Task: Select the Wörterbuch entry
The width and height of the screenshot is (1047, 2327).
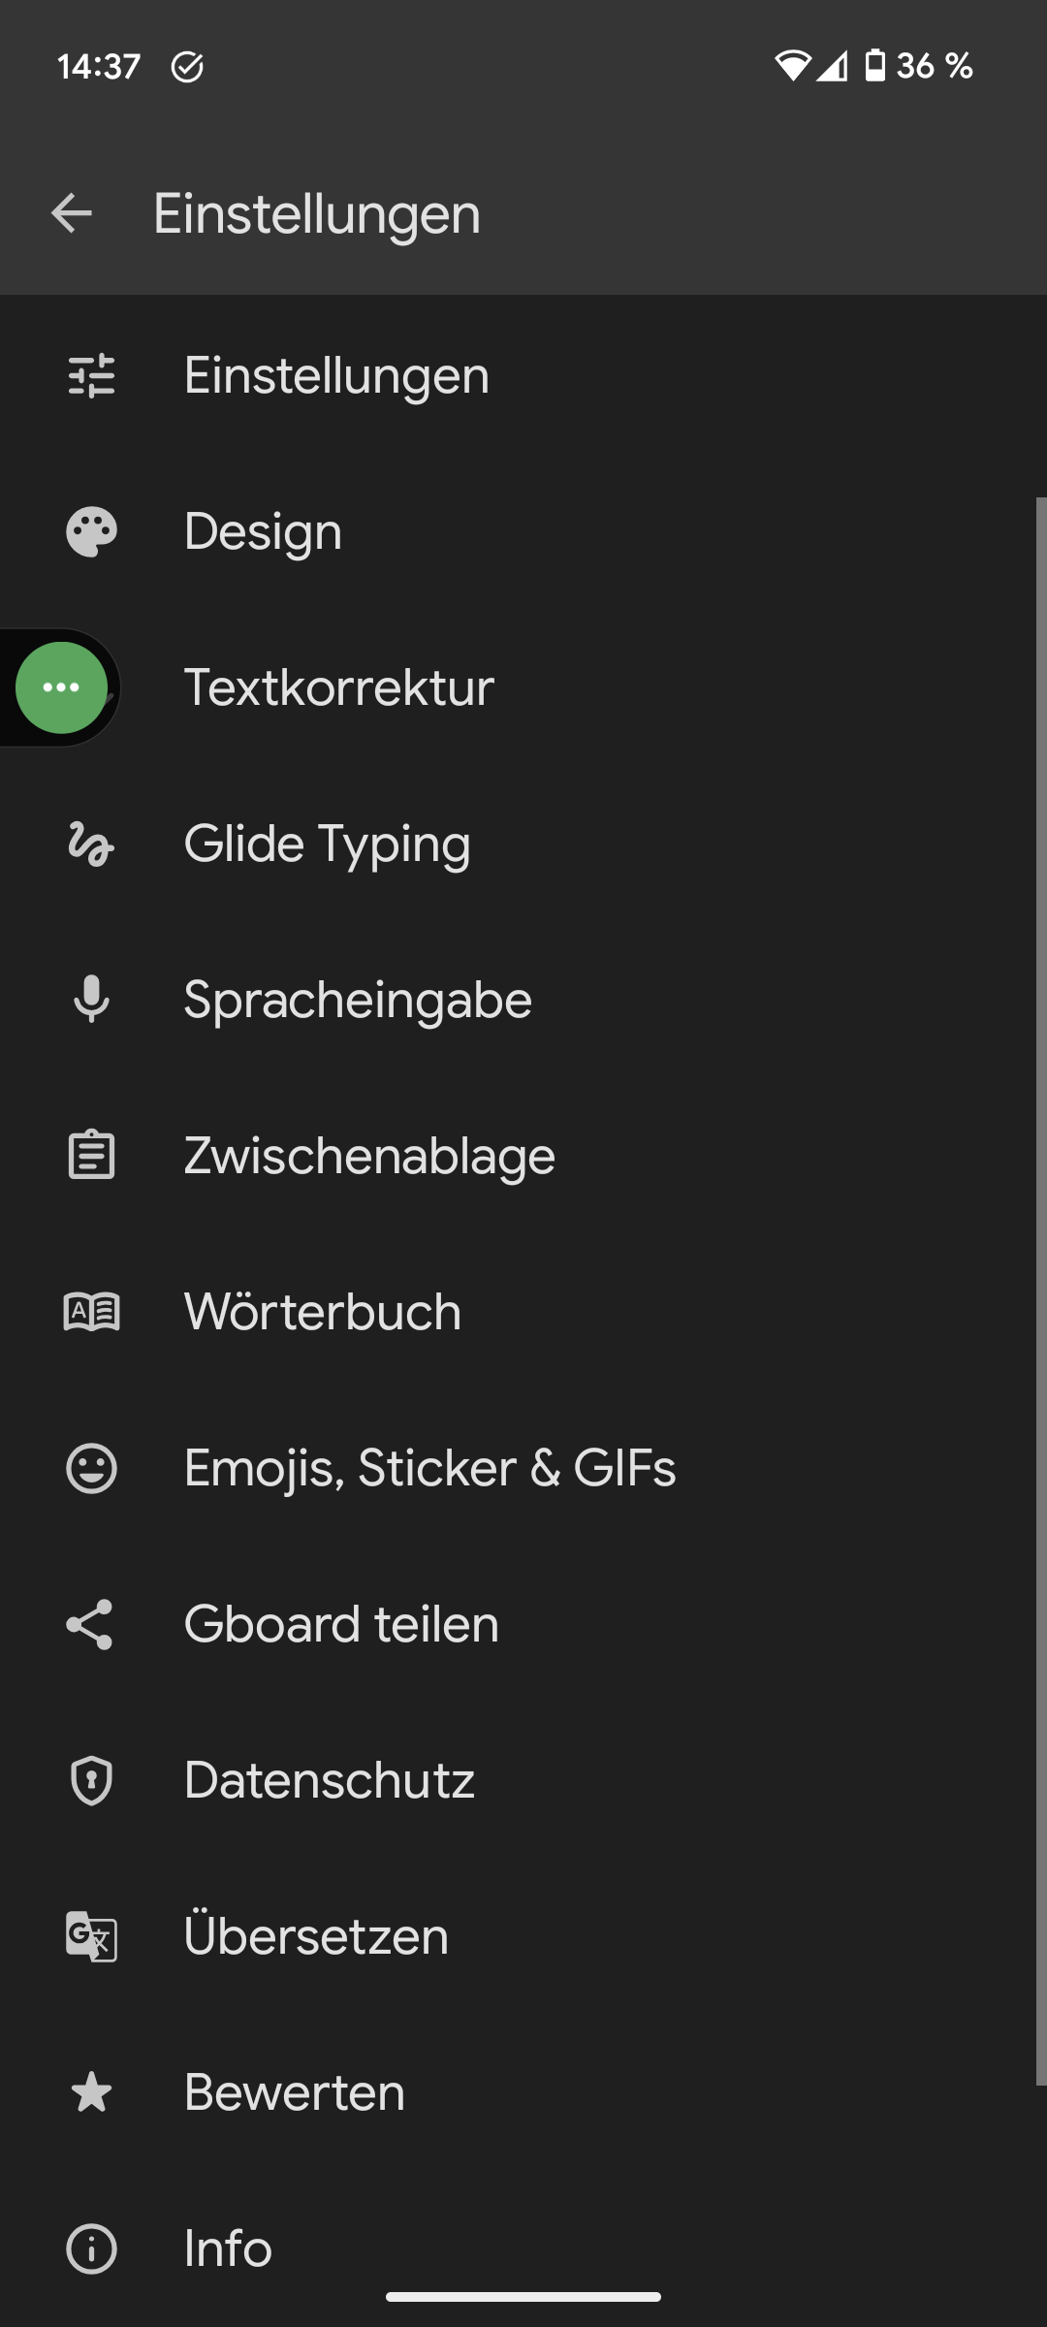Action: point(323,1312)
